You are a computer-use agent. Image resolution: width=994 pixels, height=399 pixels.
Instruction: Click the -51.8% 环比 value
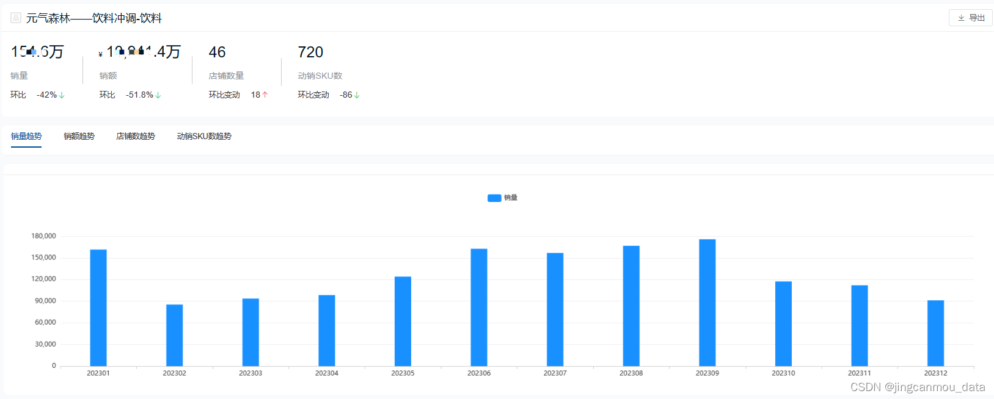139,95
